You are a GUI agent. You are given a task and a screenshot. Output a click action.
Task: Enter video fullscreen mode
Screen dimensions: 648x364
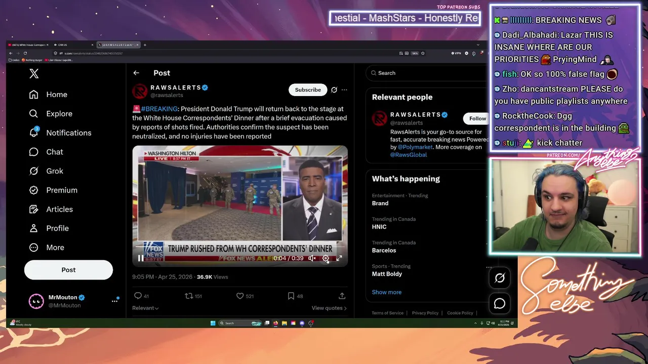(x=339, y=258)
